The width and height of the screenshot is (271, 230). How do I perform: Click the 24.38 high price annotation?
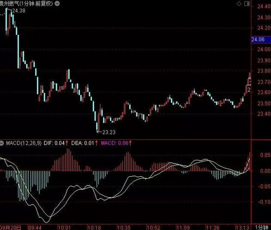coord(18,11)
